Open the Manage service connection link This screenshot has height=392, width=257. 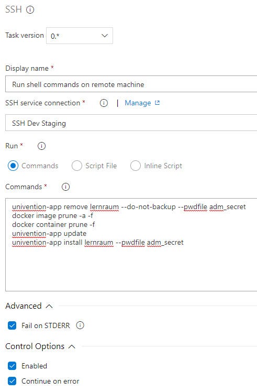(x=138, y=103)
